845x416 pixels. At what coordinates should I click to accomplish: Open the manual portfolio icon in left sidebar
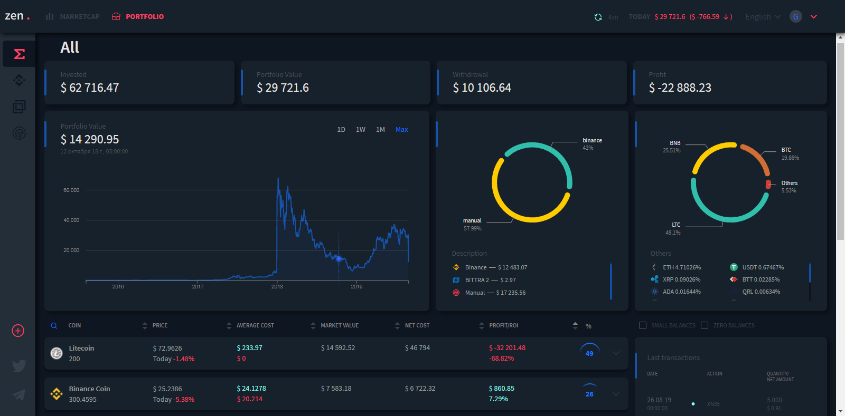click(x=19, y=133)
